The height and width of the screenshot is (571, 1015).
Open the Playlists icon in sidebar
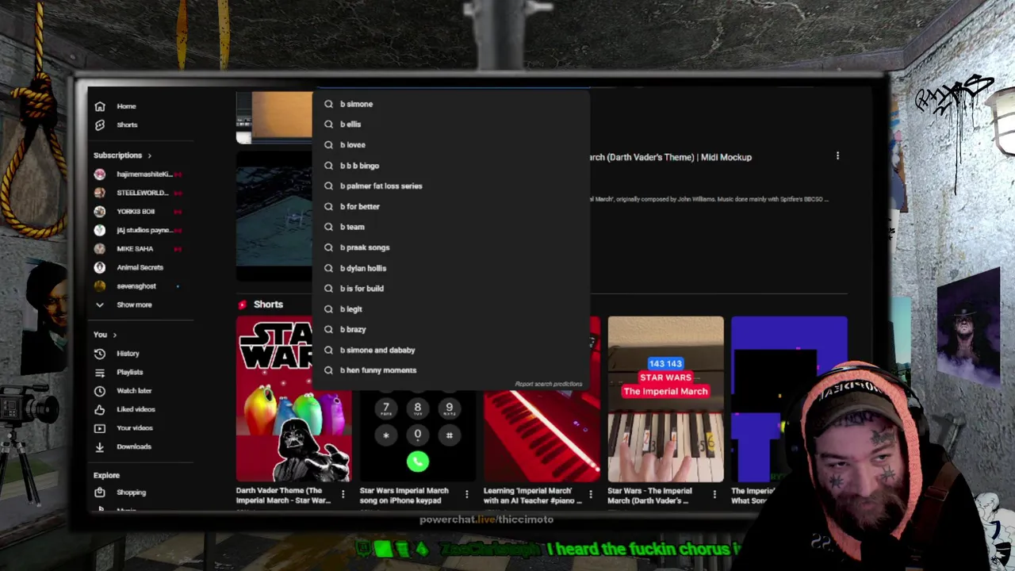100,372
